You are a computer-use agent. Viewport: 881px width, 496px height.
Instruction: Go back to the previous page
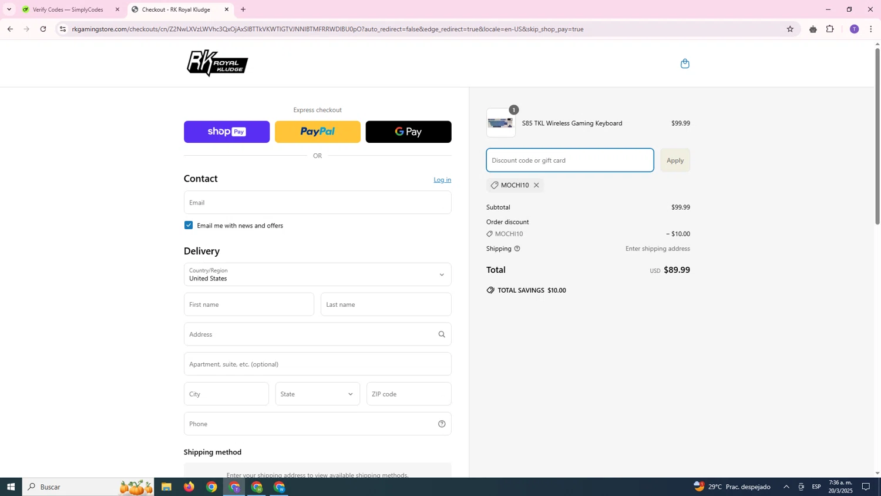(10, 29)
